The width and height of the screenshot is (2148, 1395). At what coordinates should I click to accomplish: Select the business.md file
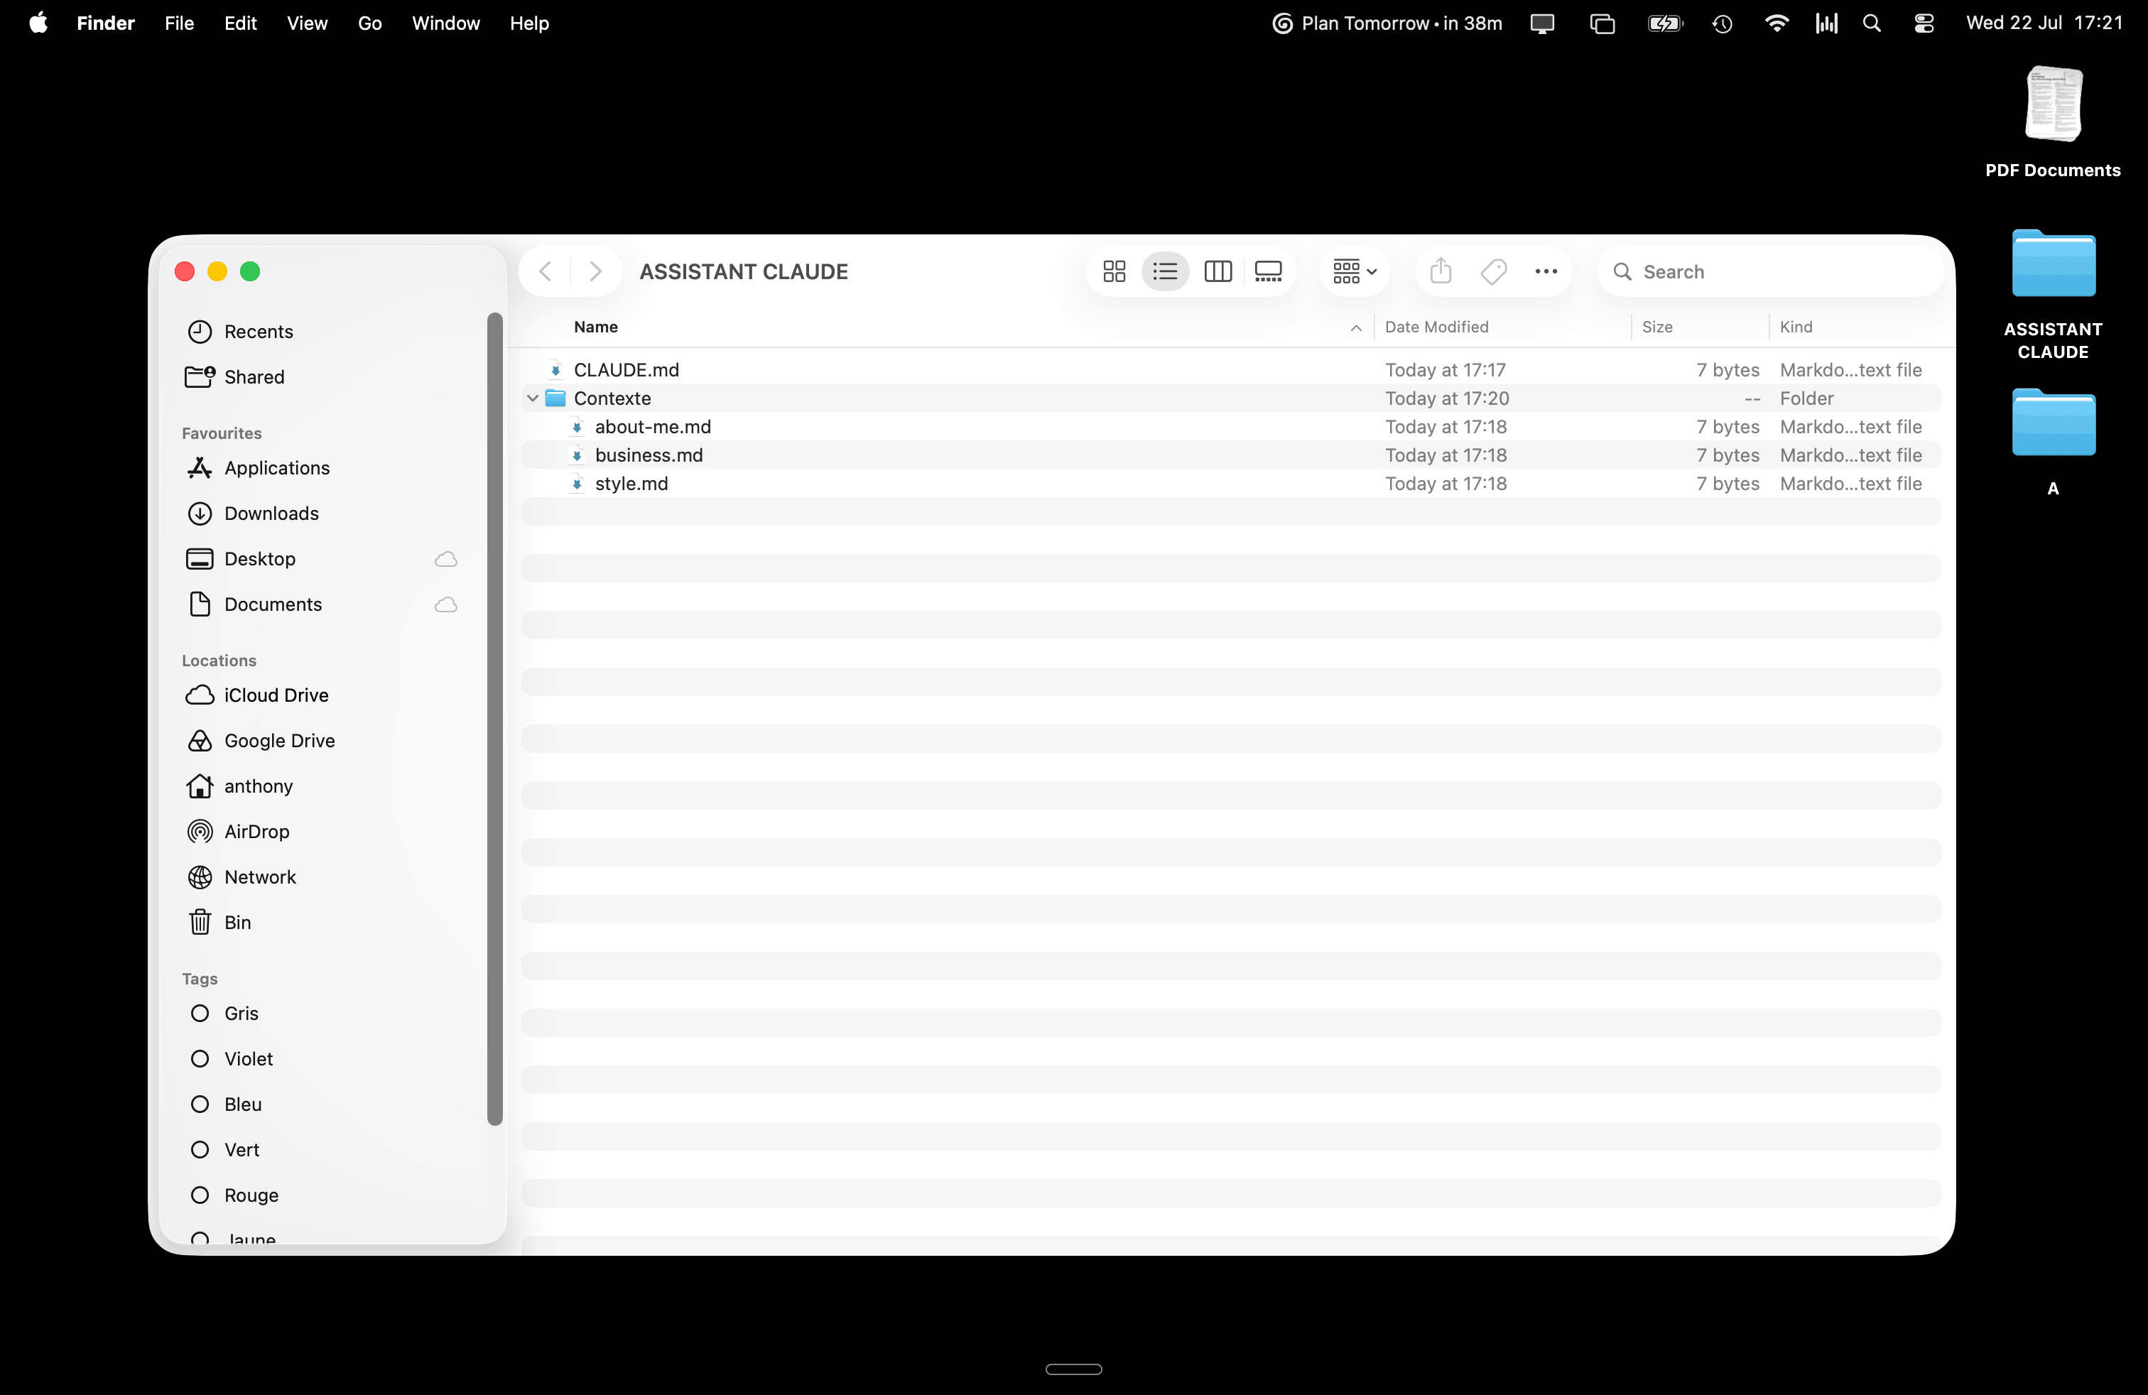click(1231, 455)
